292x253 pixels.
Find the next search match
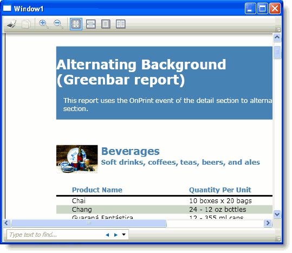(115, 235)
